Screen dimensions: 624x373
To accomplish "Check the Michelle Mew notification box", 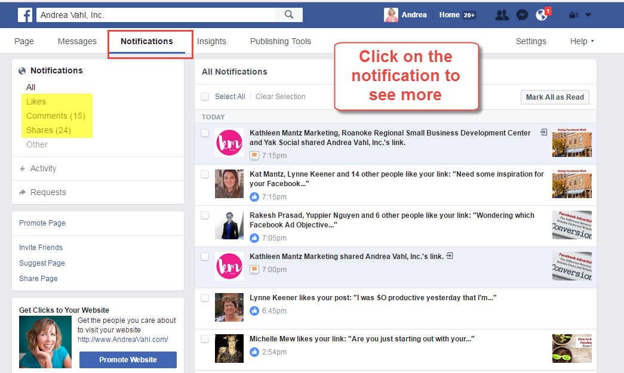I will point(205,339).
